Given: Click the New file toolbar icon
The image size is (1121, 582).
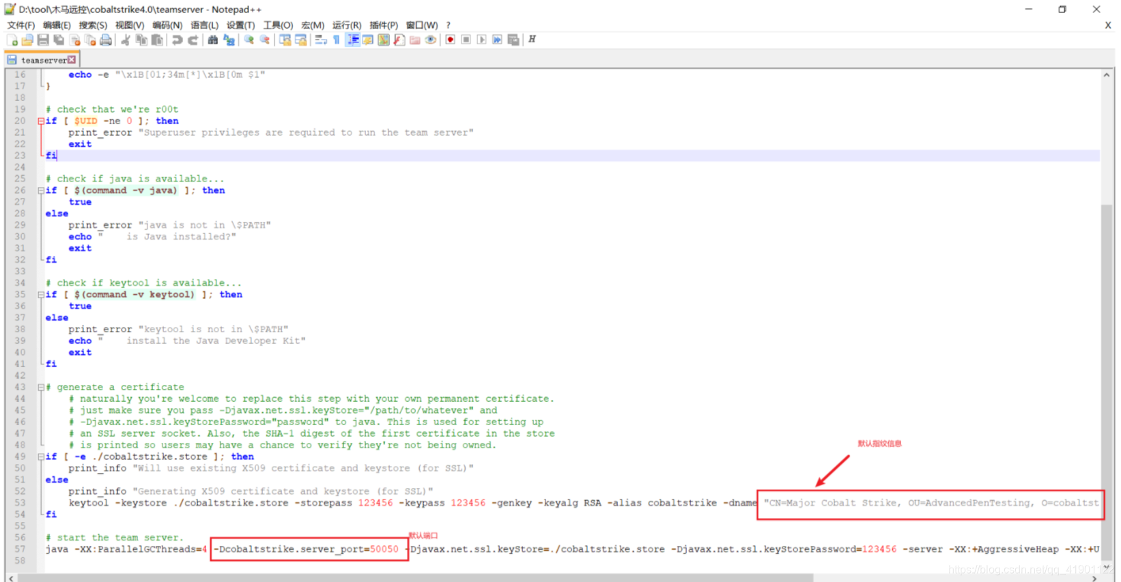Looking at the screenshot, I should pos(12,40).
